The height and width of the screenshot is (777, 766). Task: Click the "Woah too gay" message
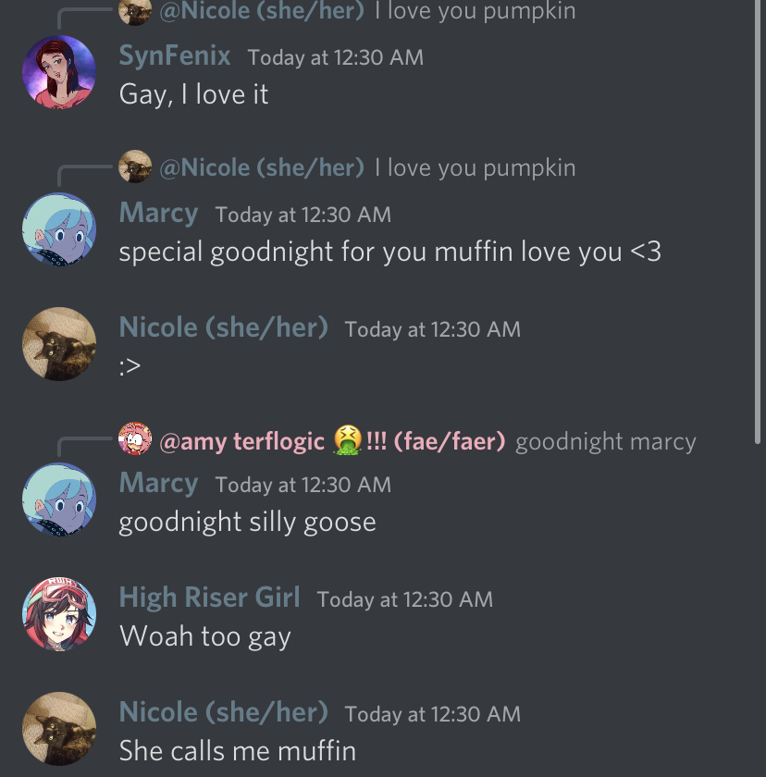click(204, 636)
